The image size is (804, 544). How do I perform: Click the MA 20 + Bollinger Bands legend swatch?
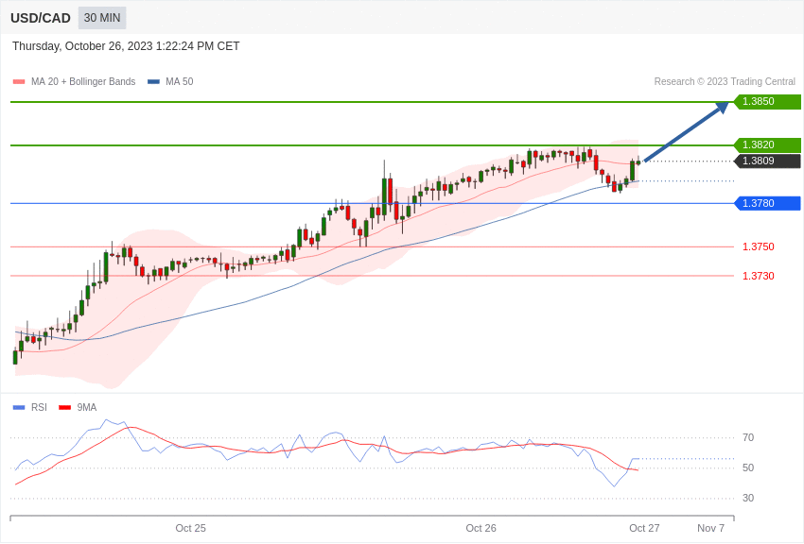(19, 81)
